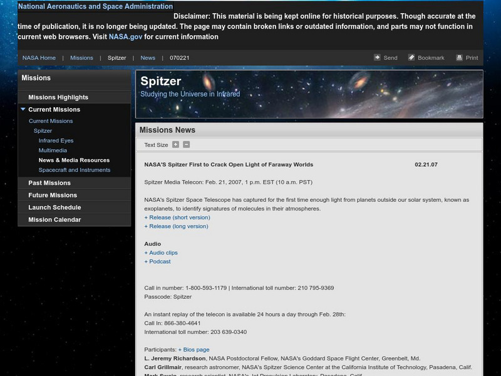Open the Podcast link
Screen dimensions: 501x376
(157, 261)
